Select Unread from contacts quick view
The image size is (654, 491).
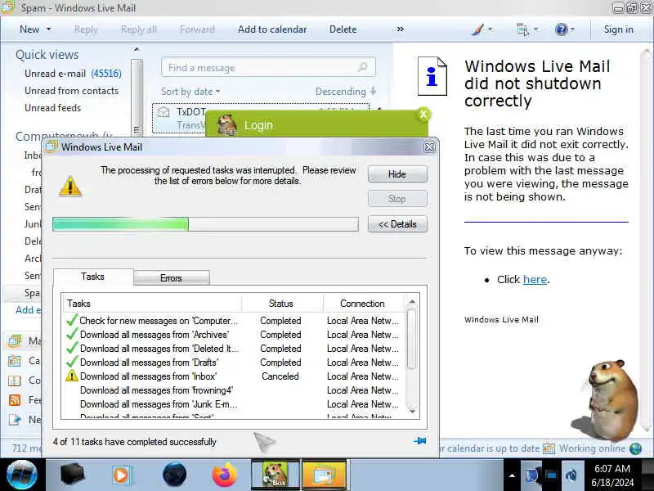tap(71, 91)
